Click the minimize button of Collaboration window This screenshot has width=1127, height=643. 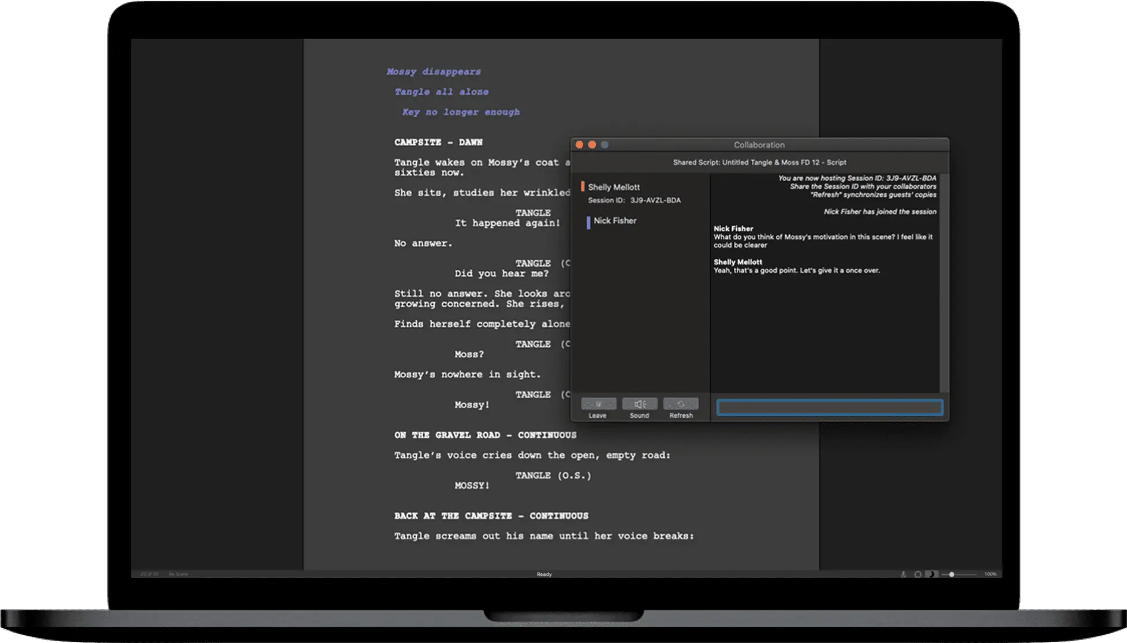[592, 145]
